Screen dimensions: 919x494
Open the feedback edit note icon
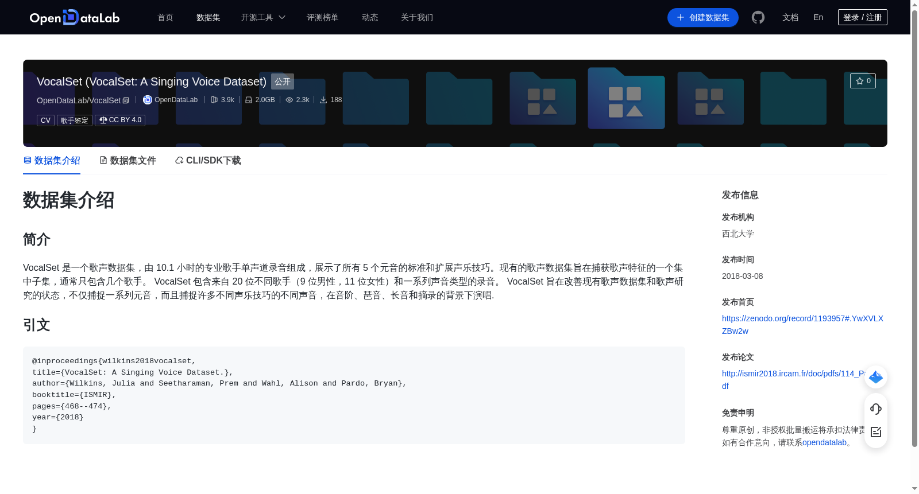(876, 432)
